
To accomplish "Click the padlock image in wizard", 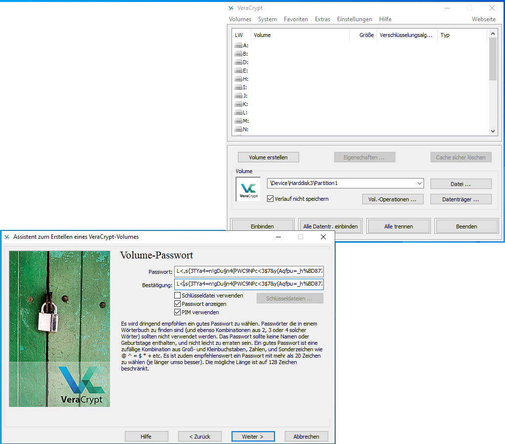I will tap(60, 329).
